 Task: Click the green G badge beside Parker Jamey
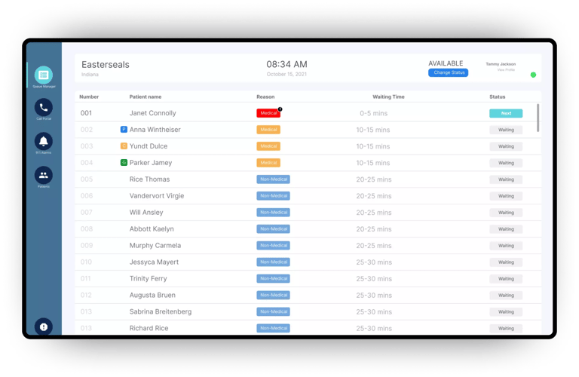[124, 162]
